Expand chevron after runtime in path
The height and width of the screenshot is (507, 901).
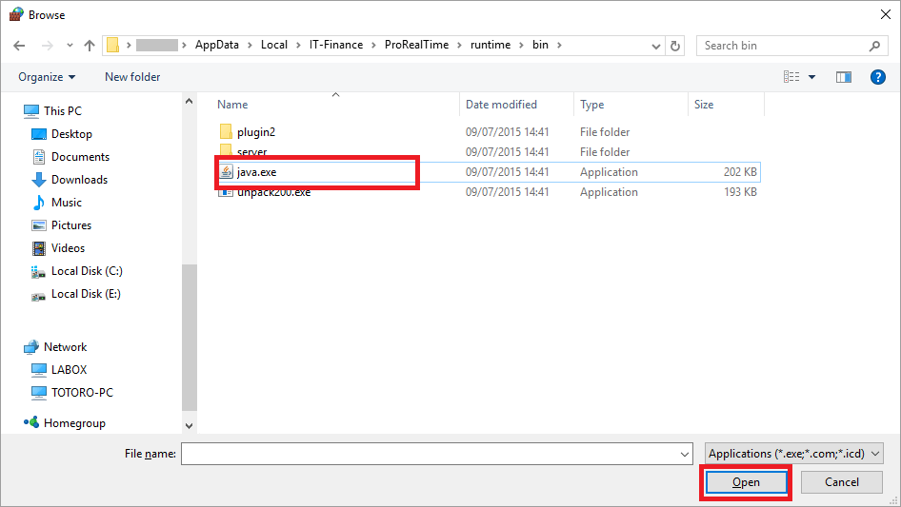pos(521,46)
